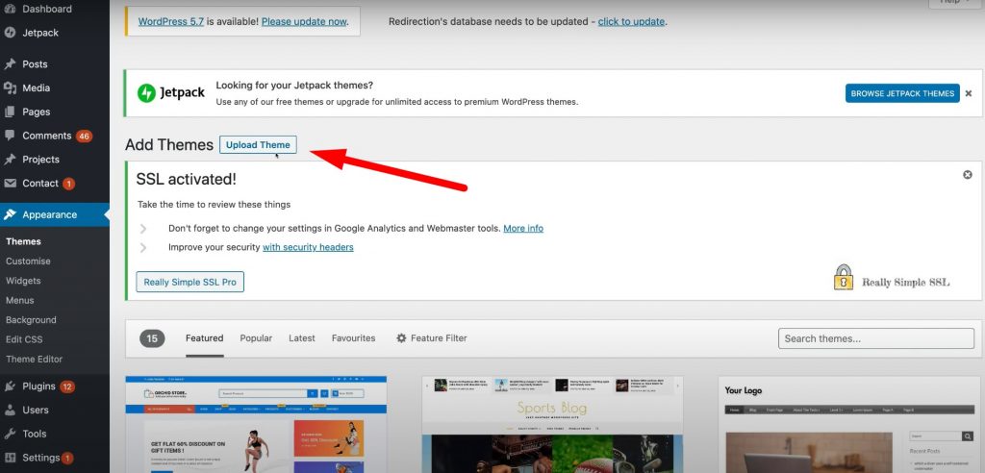985x473 pixels.
Task: Click the Posts pushpin icon
Action: [10, 64]
